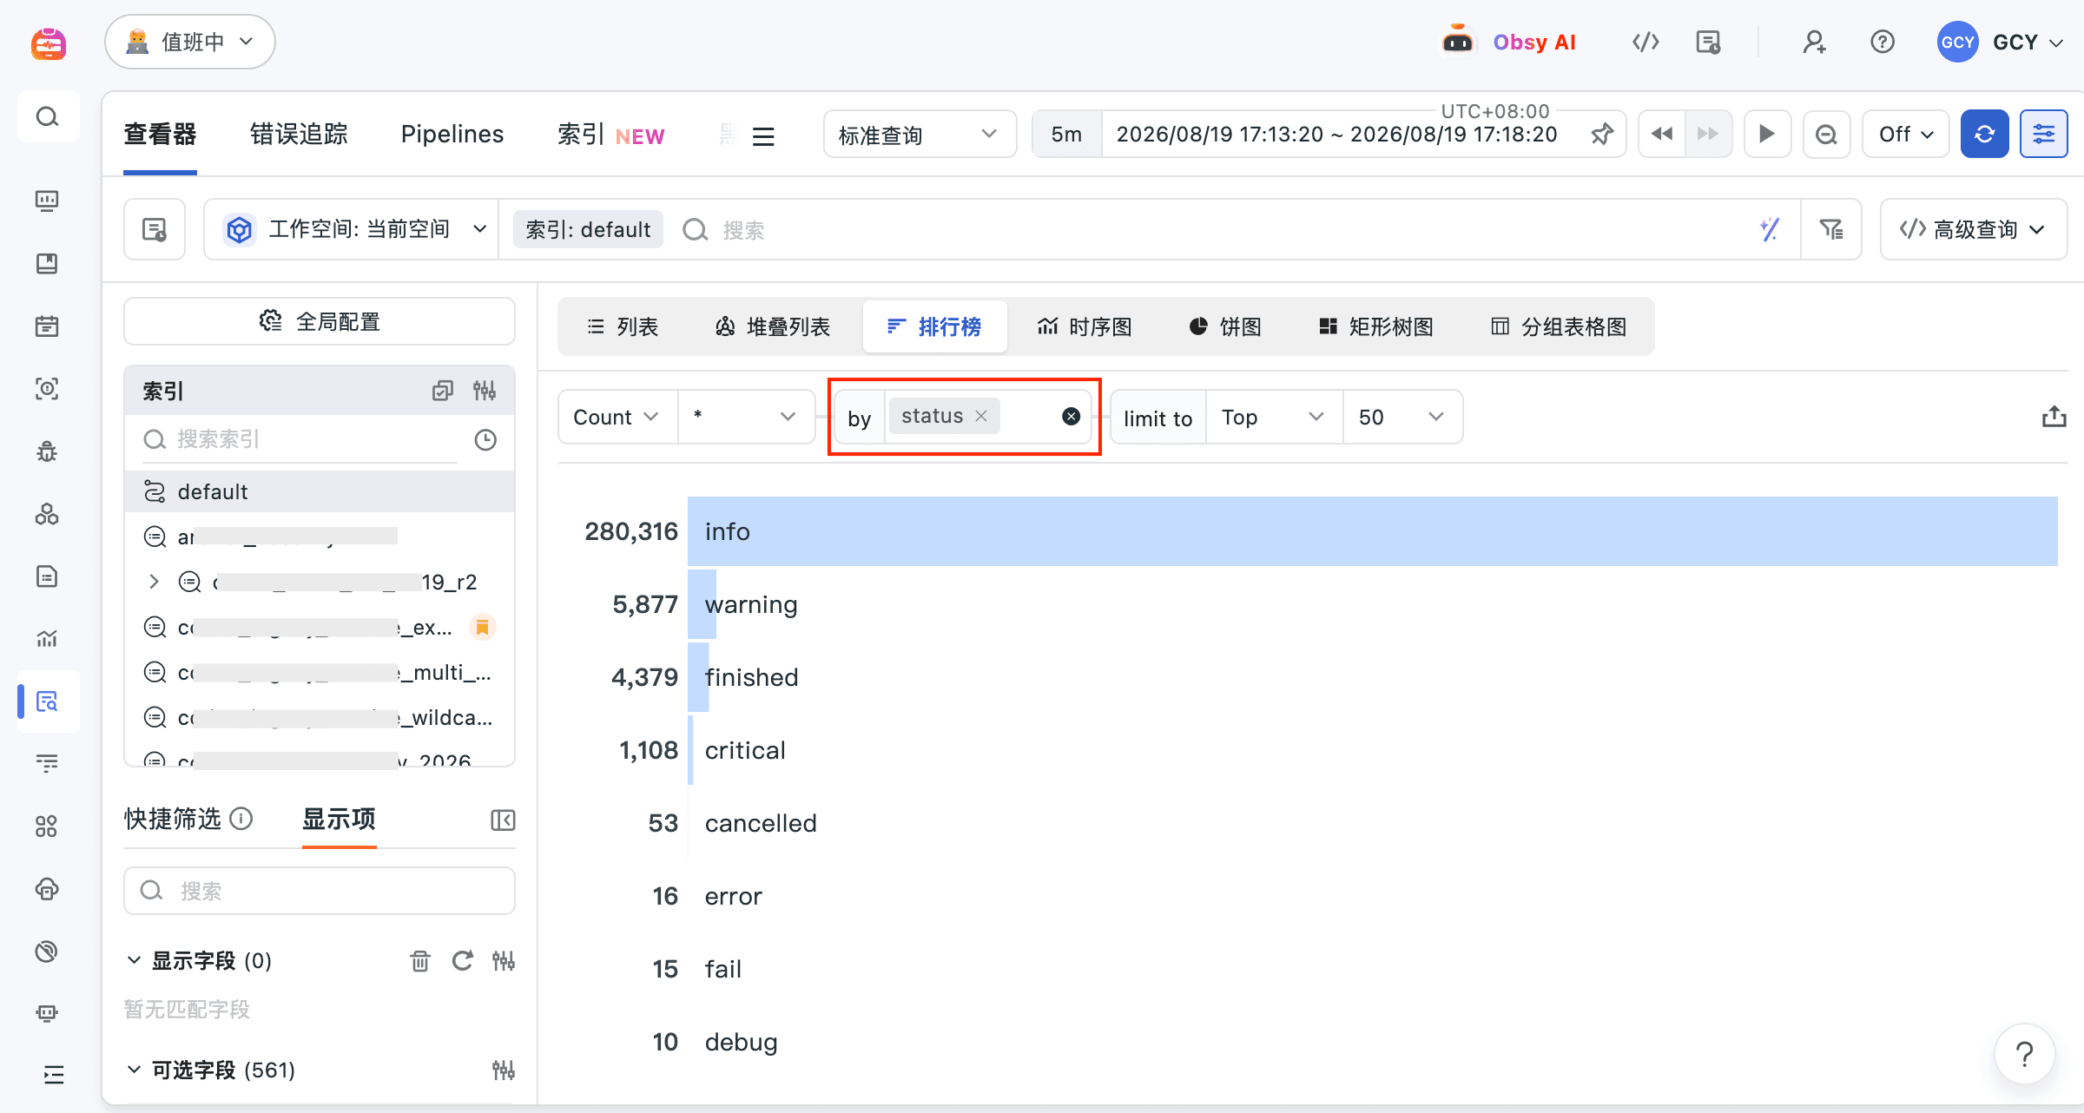The image size is (2084, 1113).
Task: Open the 标准查询 query mode dropdown
Action: 920,135
